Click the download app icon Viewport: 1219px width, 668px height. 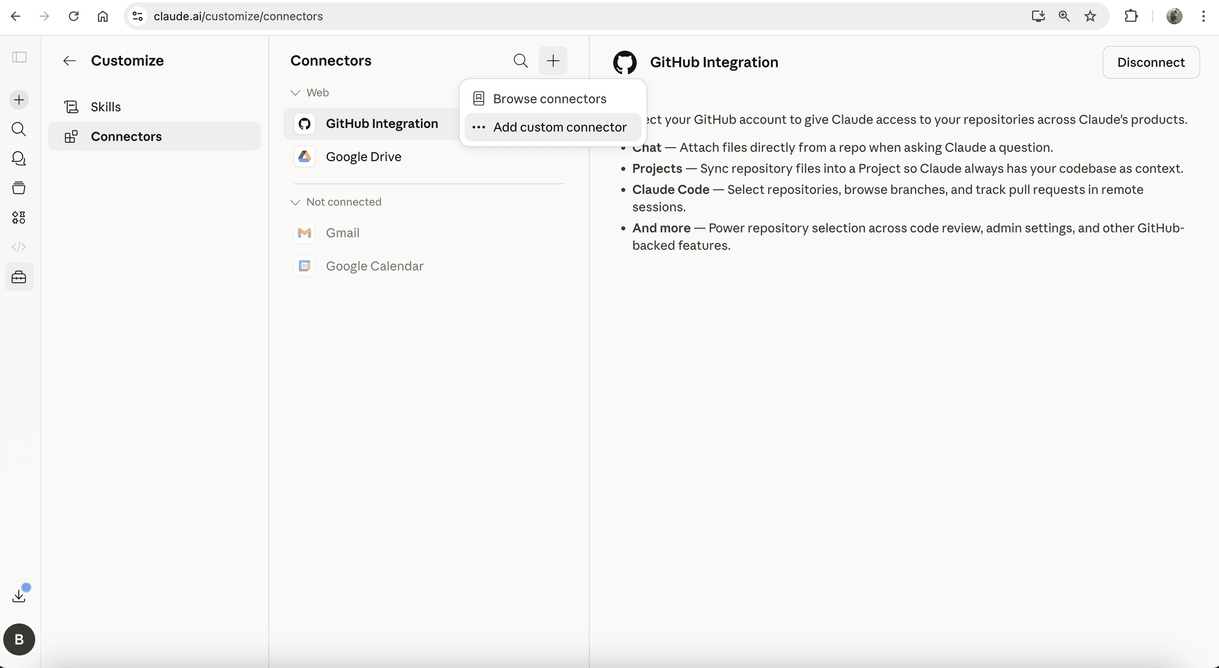[x=19, y=595]
